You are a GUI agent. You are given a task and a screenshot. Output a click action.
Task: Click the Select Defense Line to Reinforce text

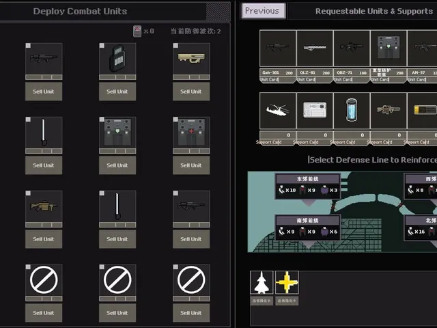[373, 160]
